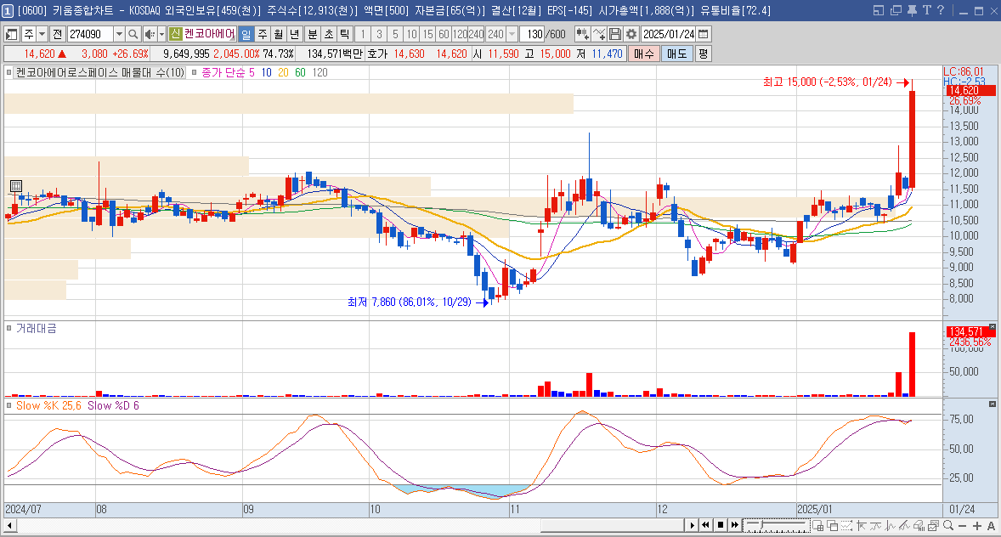Image resolution: width=1001 pixels, height=537 pixels.
Task: Click the stock search magnifier icon
Action: (x=133, y=34)
